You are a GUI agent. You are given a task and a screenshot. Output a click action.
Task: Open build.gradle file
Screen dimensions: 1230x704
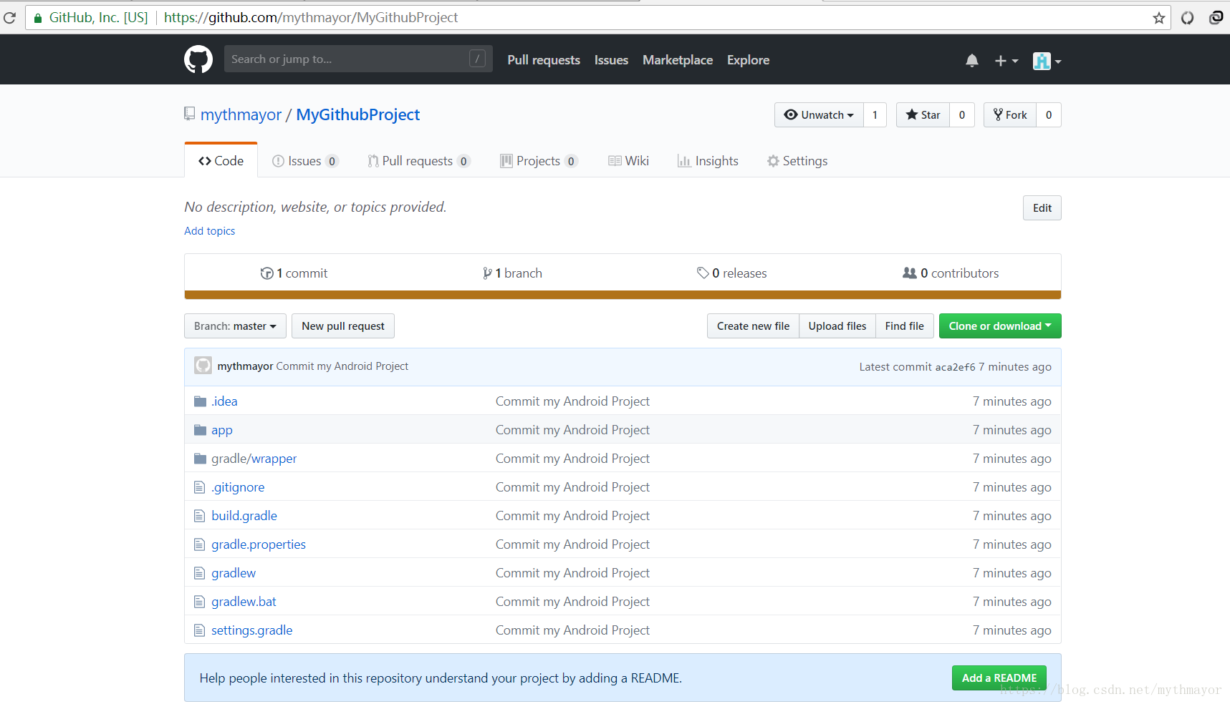[244, 516]
